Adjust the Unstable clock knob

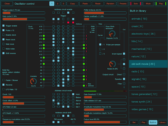pos(33,81)
